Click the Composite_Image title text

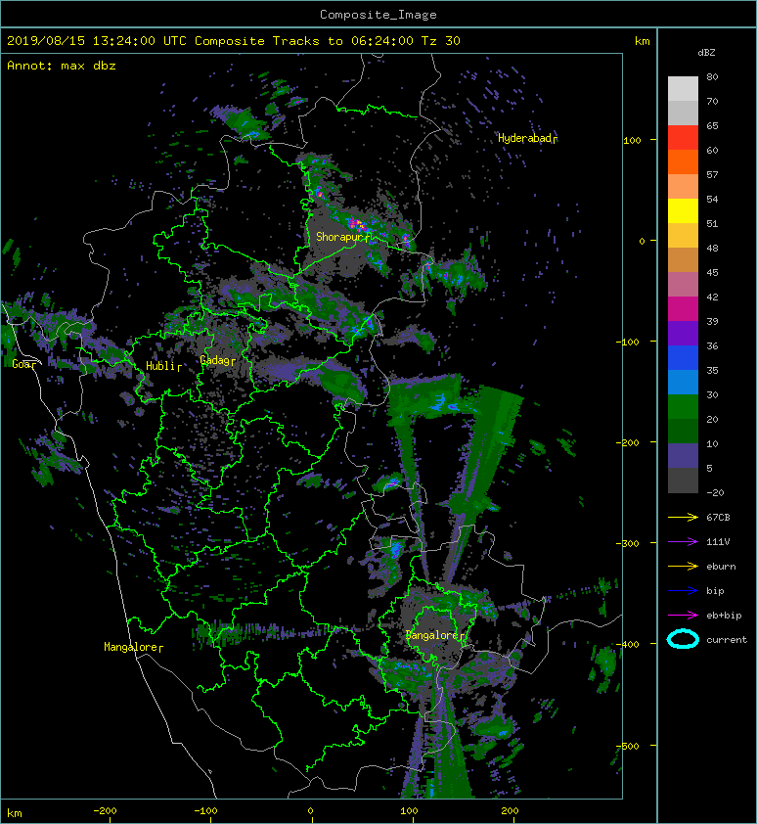coord(378,15)
